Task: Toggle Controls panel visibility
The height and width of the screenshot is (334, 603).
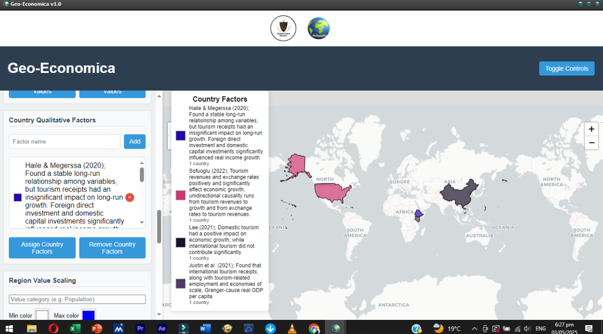Action: [566, 68]
